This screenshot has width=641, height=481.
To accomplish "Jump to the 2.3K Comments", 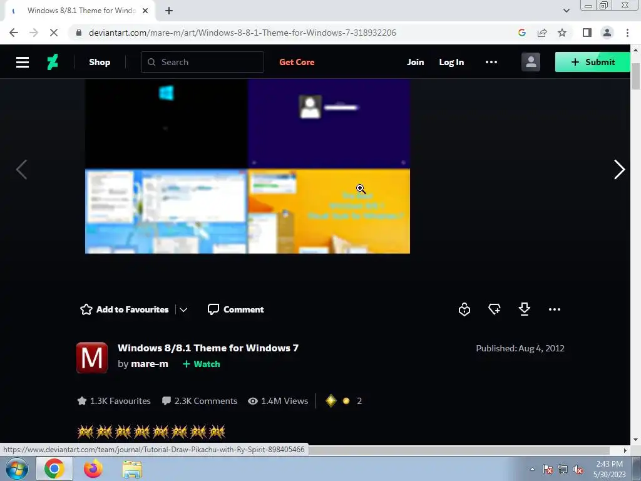I will tap(200, 401).
